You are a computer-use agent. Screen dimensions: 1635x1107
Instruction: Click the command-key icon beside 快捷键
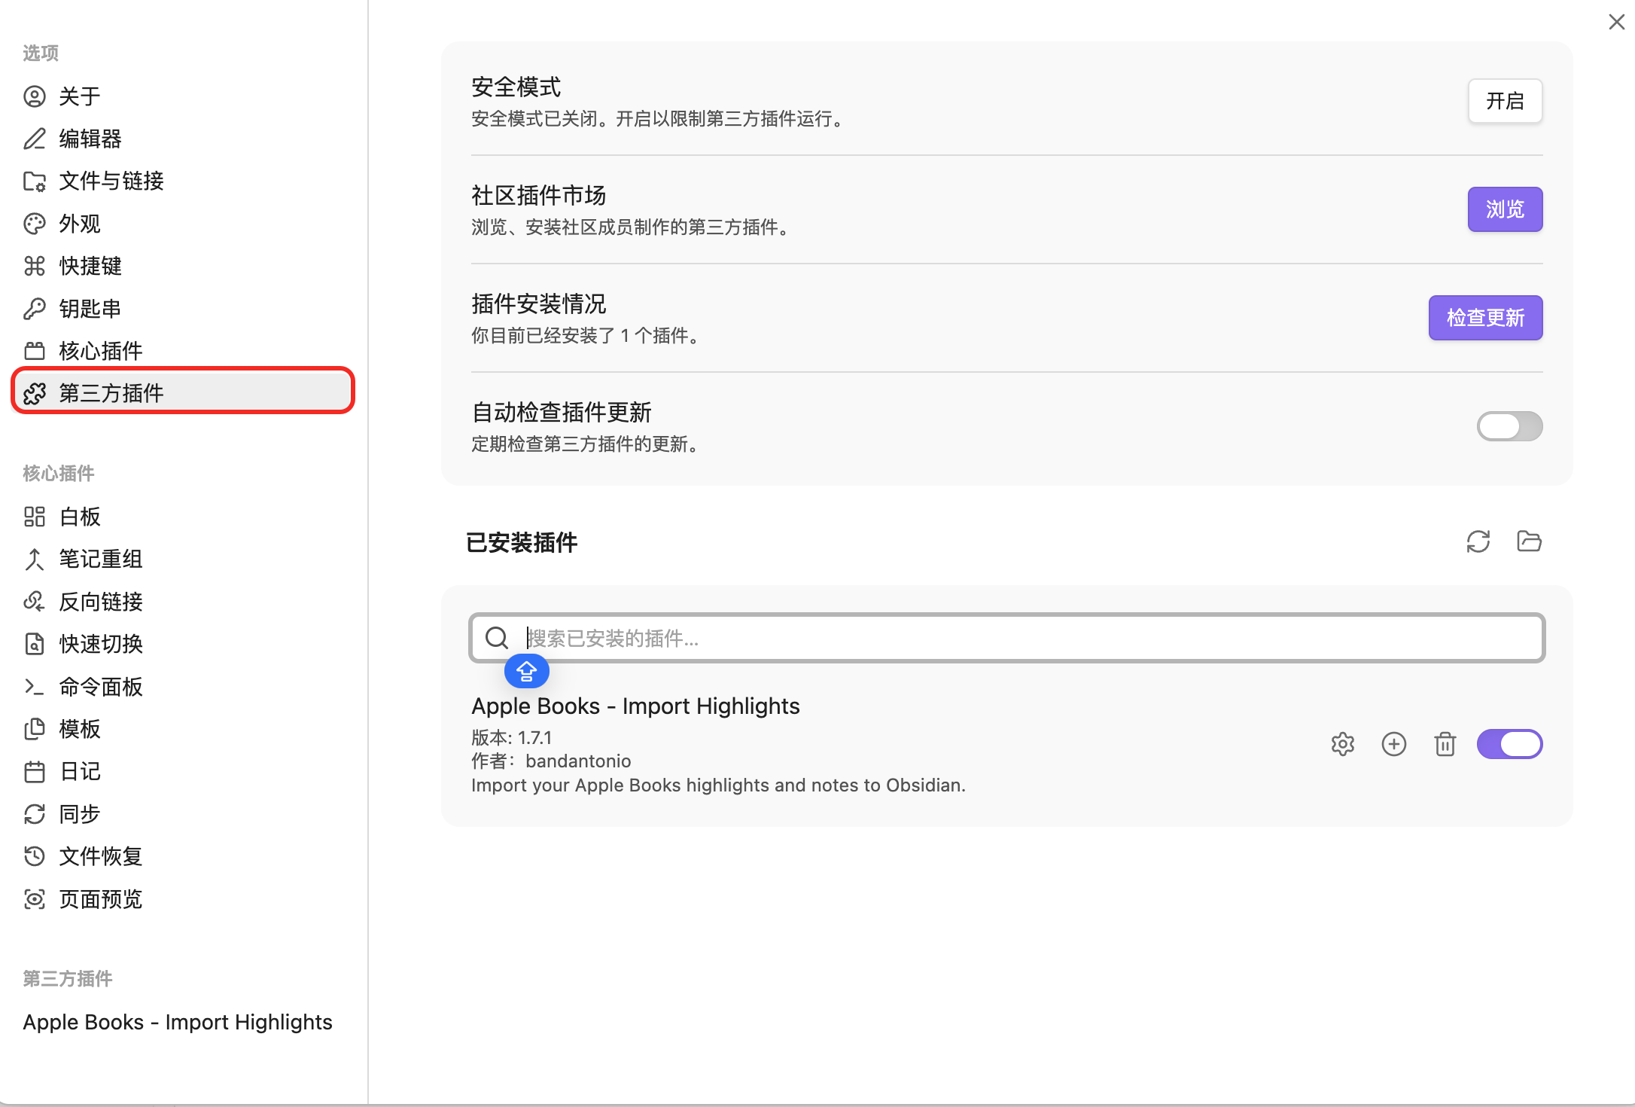35,266
